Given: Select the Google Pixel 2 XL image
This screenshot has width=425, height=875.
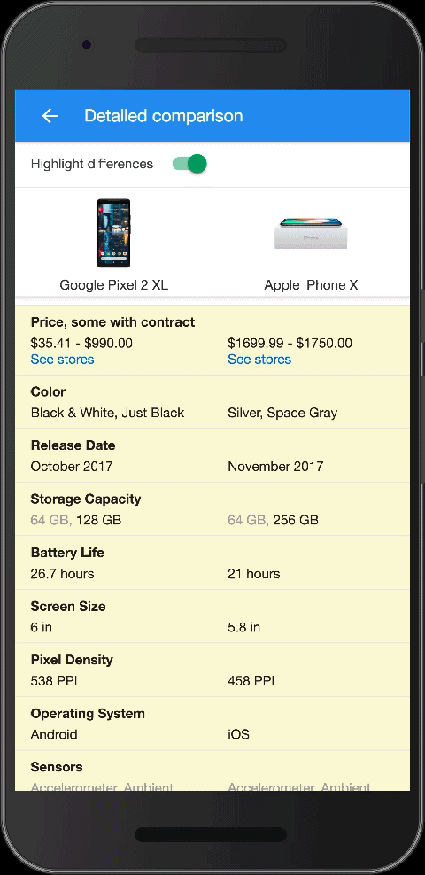Looking at the screenshot, I should [114, 233].
